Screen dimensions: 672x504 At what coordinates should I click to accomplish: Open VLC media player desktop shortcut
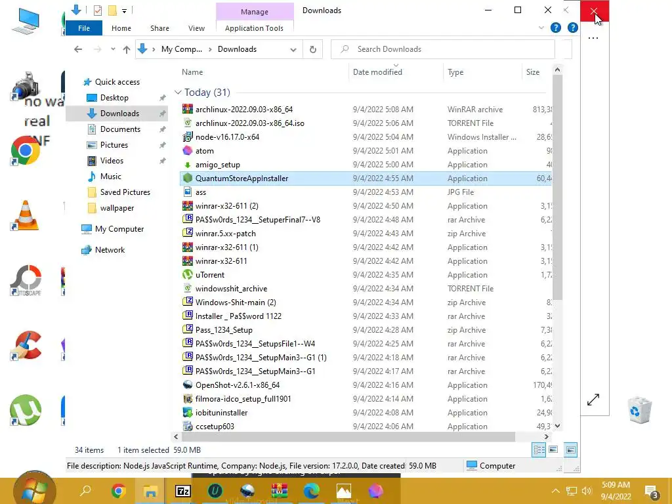point(25,215)
